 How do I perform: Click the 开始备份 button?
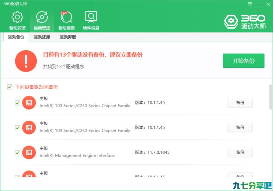click(x=244, y=61)
